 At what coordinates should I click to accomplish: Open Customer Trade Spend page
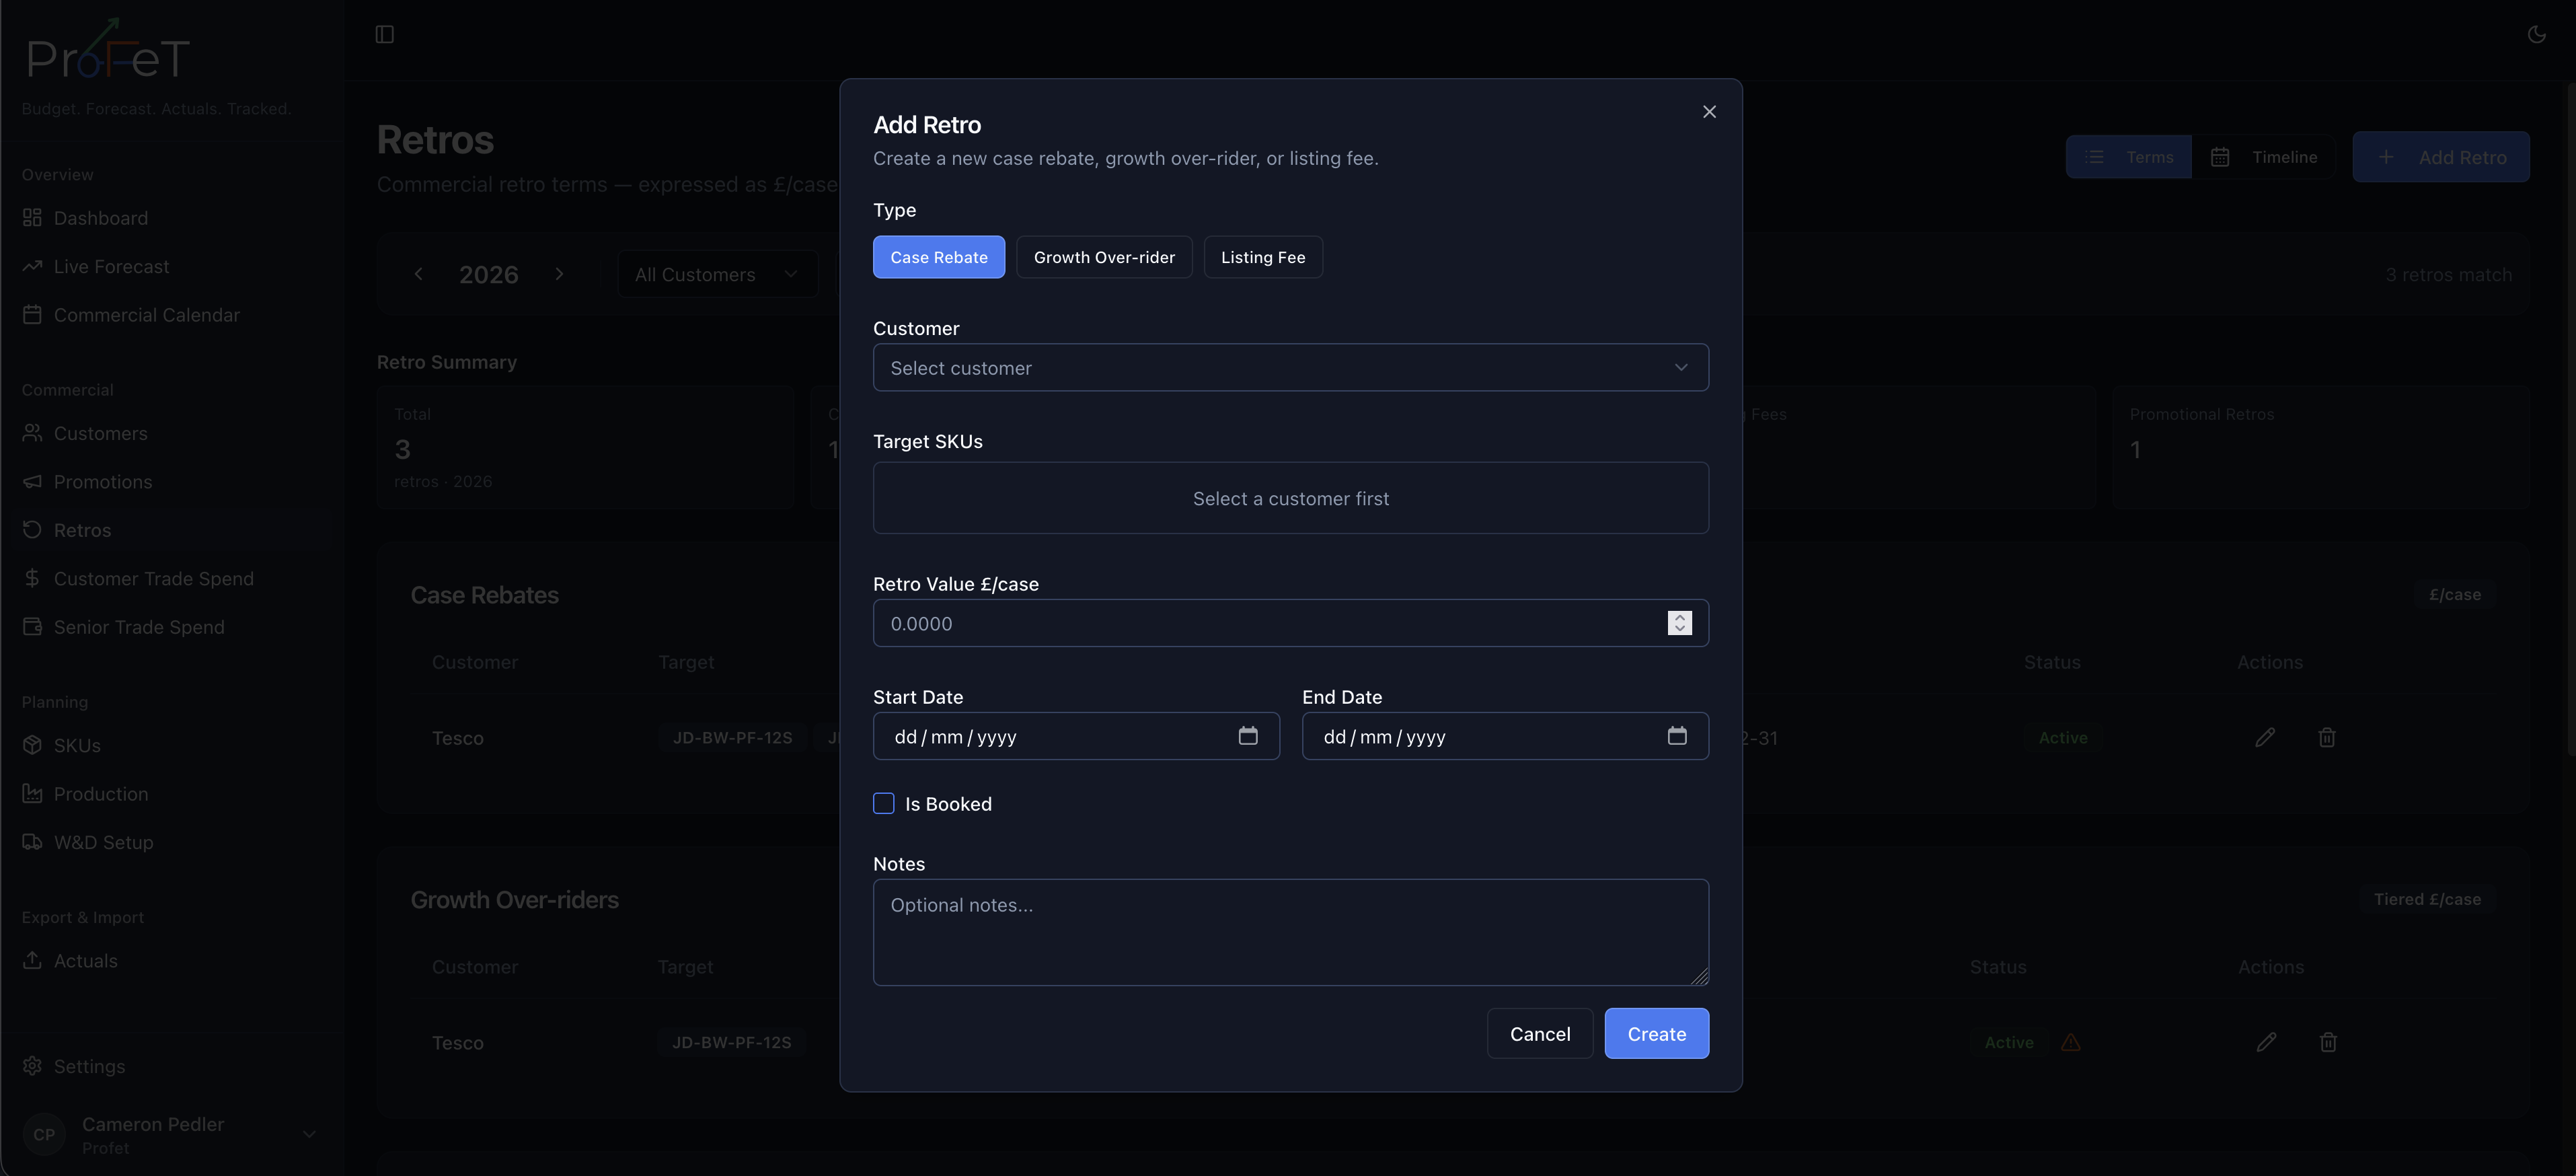coord(153,579)
